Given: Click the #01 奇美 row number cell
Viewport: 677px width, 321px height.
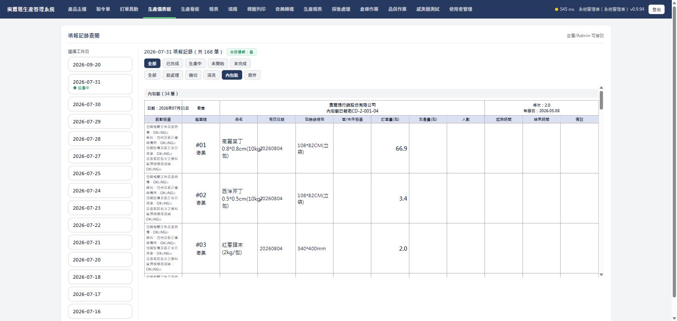Looking at the screenshot, I should point(201,148).
